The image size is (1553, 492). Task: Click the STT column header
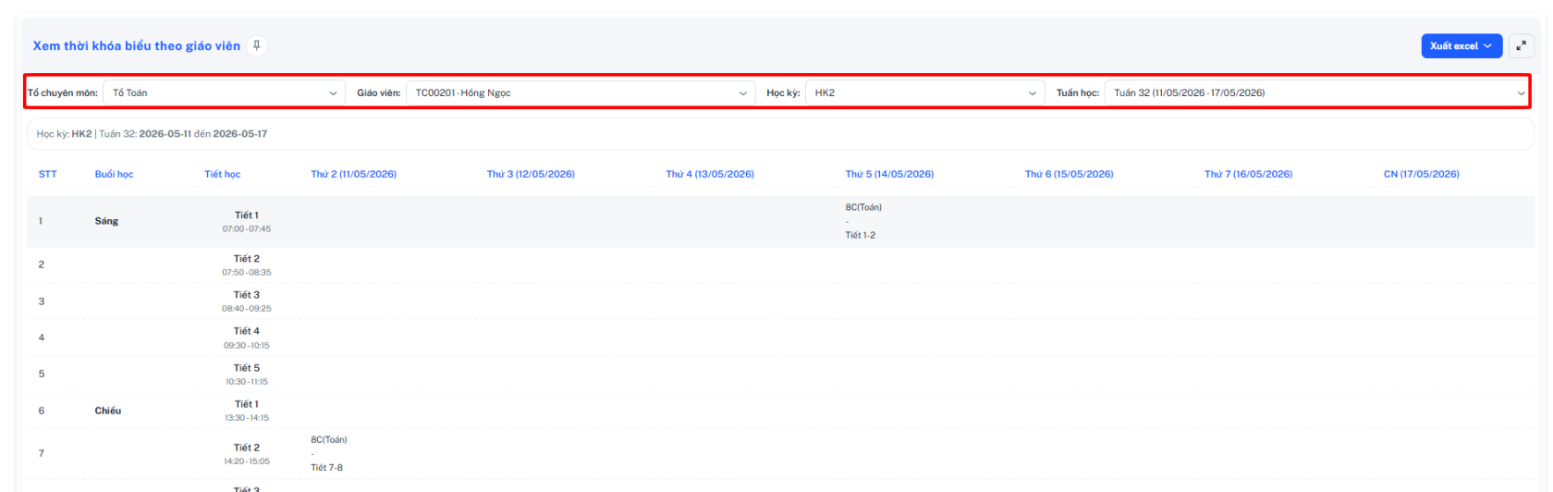click(x=47, y=174)
